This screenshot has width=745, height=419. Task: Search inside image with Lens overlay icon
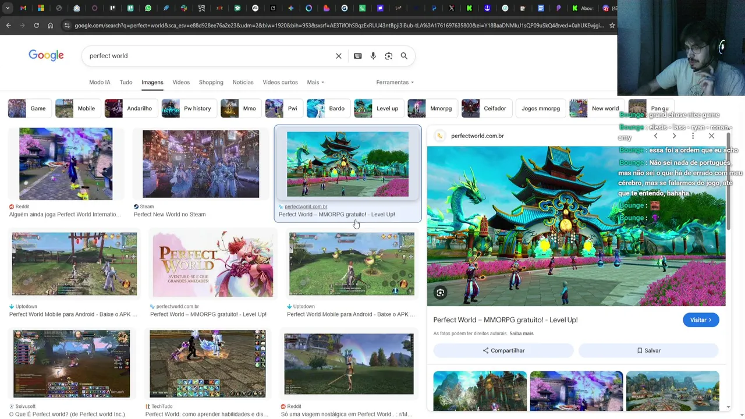(441, 293)
